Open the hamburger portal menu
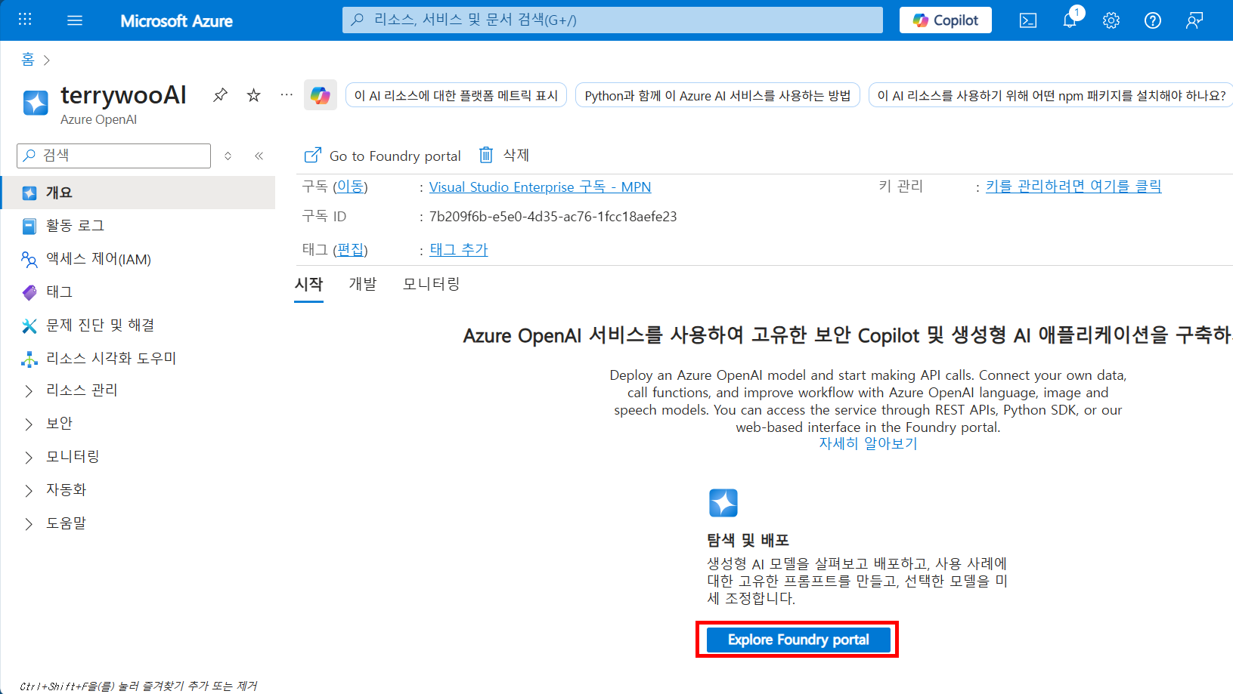The height and width of the screenshot is (694, 1233). 75,20
